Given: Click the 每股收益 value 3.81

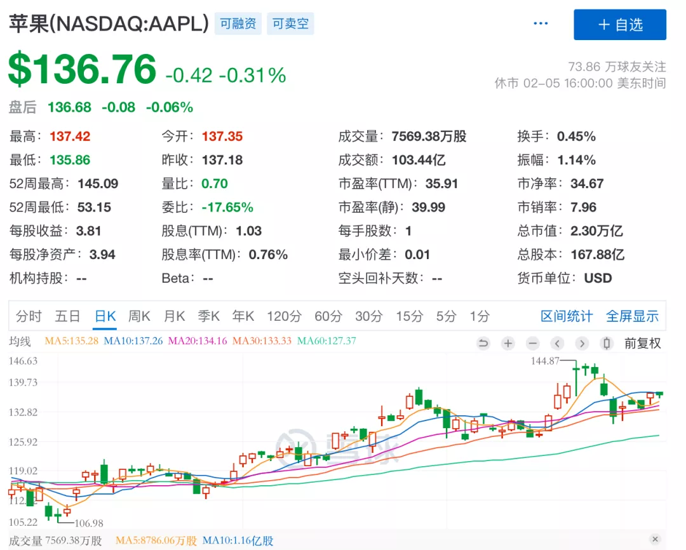Looking at the screenshot, I should 88,231.
